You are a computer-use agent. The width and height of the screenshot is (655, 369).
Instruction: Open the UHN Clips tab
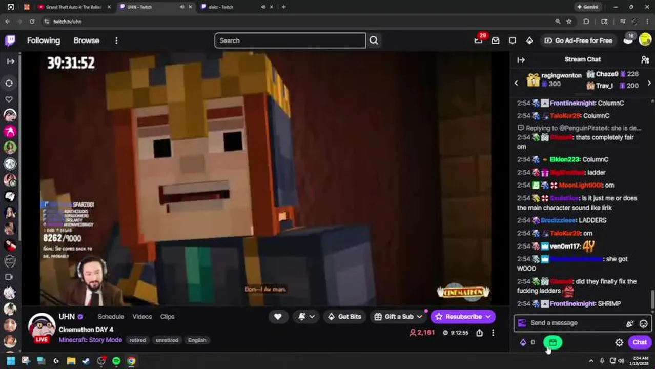168,317
